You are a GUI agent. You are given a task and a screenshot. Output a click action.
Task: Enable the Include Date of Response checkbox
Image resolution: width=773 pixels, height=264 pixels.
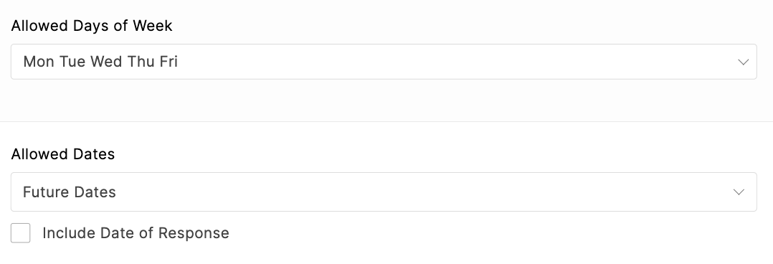point(21,233)
